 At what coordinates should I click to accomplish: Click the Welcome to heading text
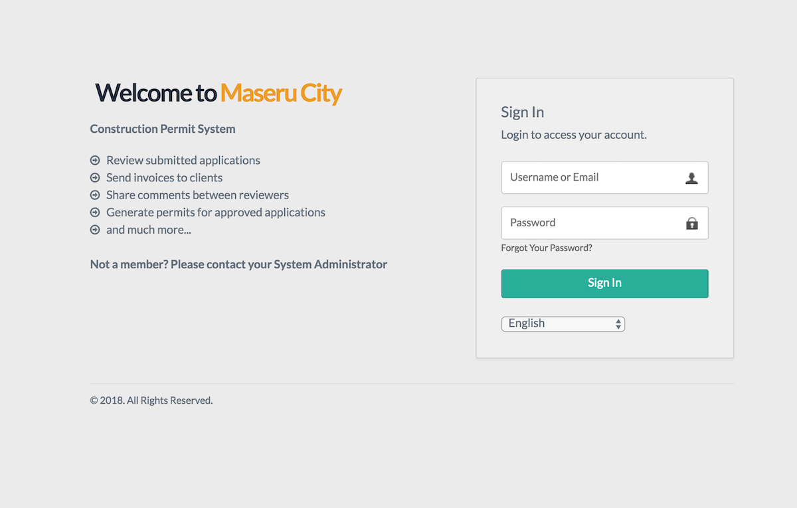coord(156,93)
